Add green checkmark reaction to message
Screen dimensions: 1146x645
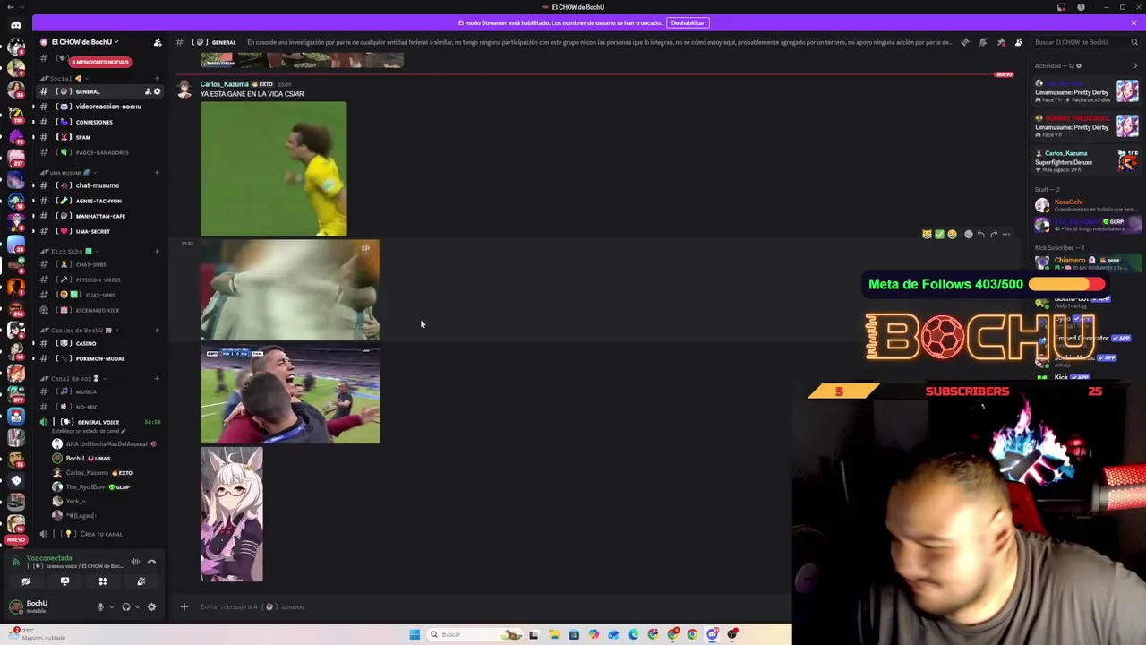click(939, 235)
